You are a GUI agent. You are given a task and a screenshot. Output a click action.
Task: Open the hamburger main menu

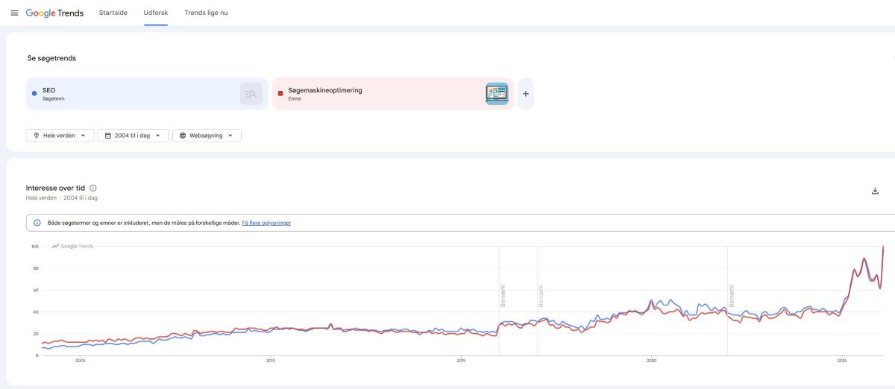(x=14, y=13)
